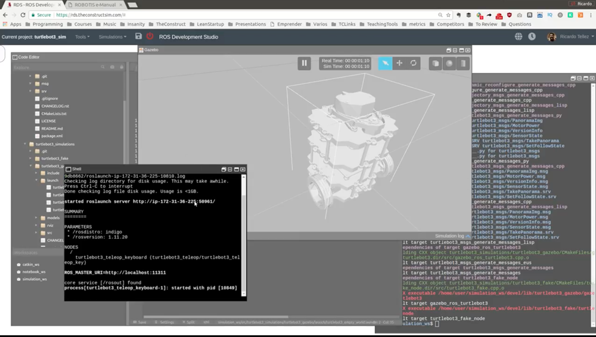Open the Tools dropdown menu
This screenshot has height=337, width=596.
click(x=82, y=37)
